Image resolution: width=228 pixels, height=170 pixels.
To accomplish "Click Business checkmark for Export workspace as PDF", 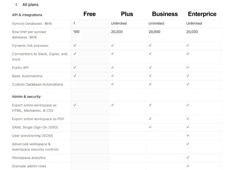I will tap(150, 119).
